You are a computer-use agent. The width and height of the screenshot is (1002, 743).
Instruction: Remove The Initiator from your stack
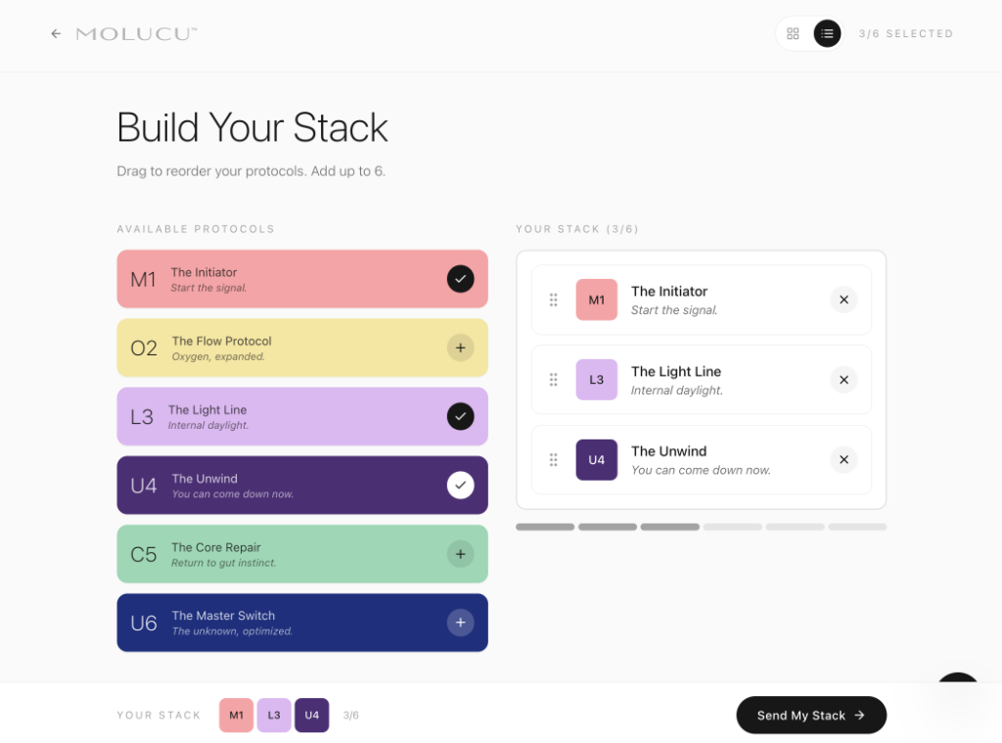point(843,300)
